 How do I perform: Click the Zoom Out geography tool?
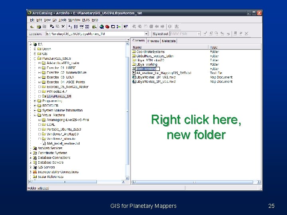(x=140, y=27)
